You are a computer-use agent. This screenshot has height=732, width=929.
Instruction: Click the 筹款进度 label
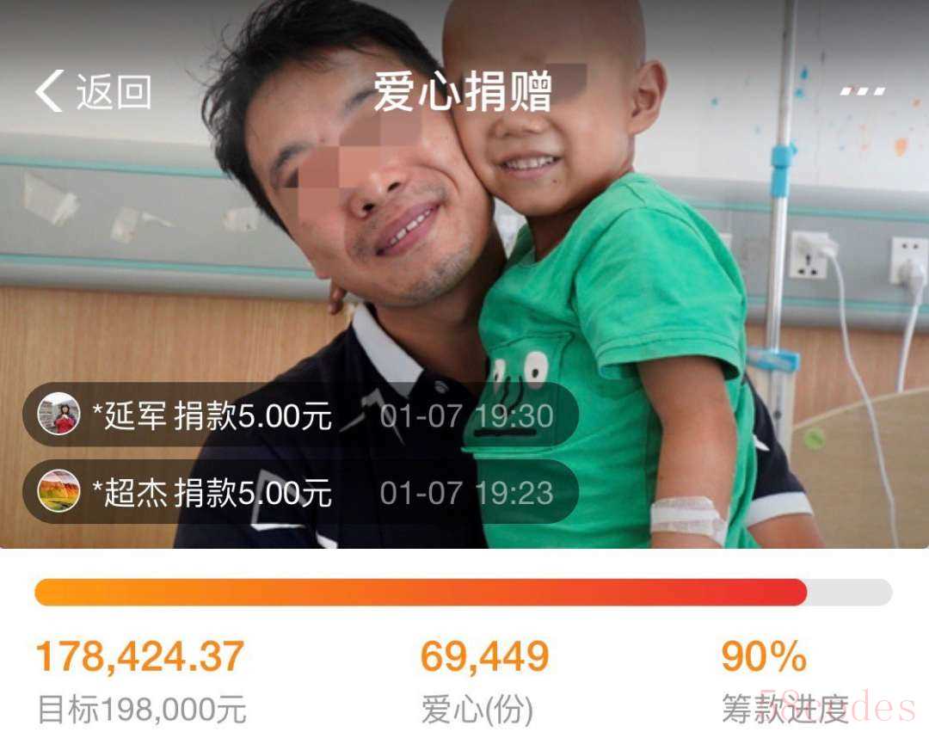coord(785,709)
